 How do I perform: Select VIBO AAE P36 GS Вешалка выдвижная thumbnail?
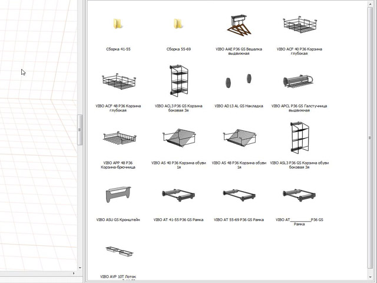coord(239,25)
